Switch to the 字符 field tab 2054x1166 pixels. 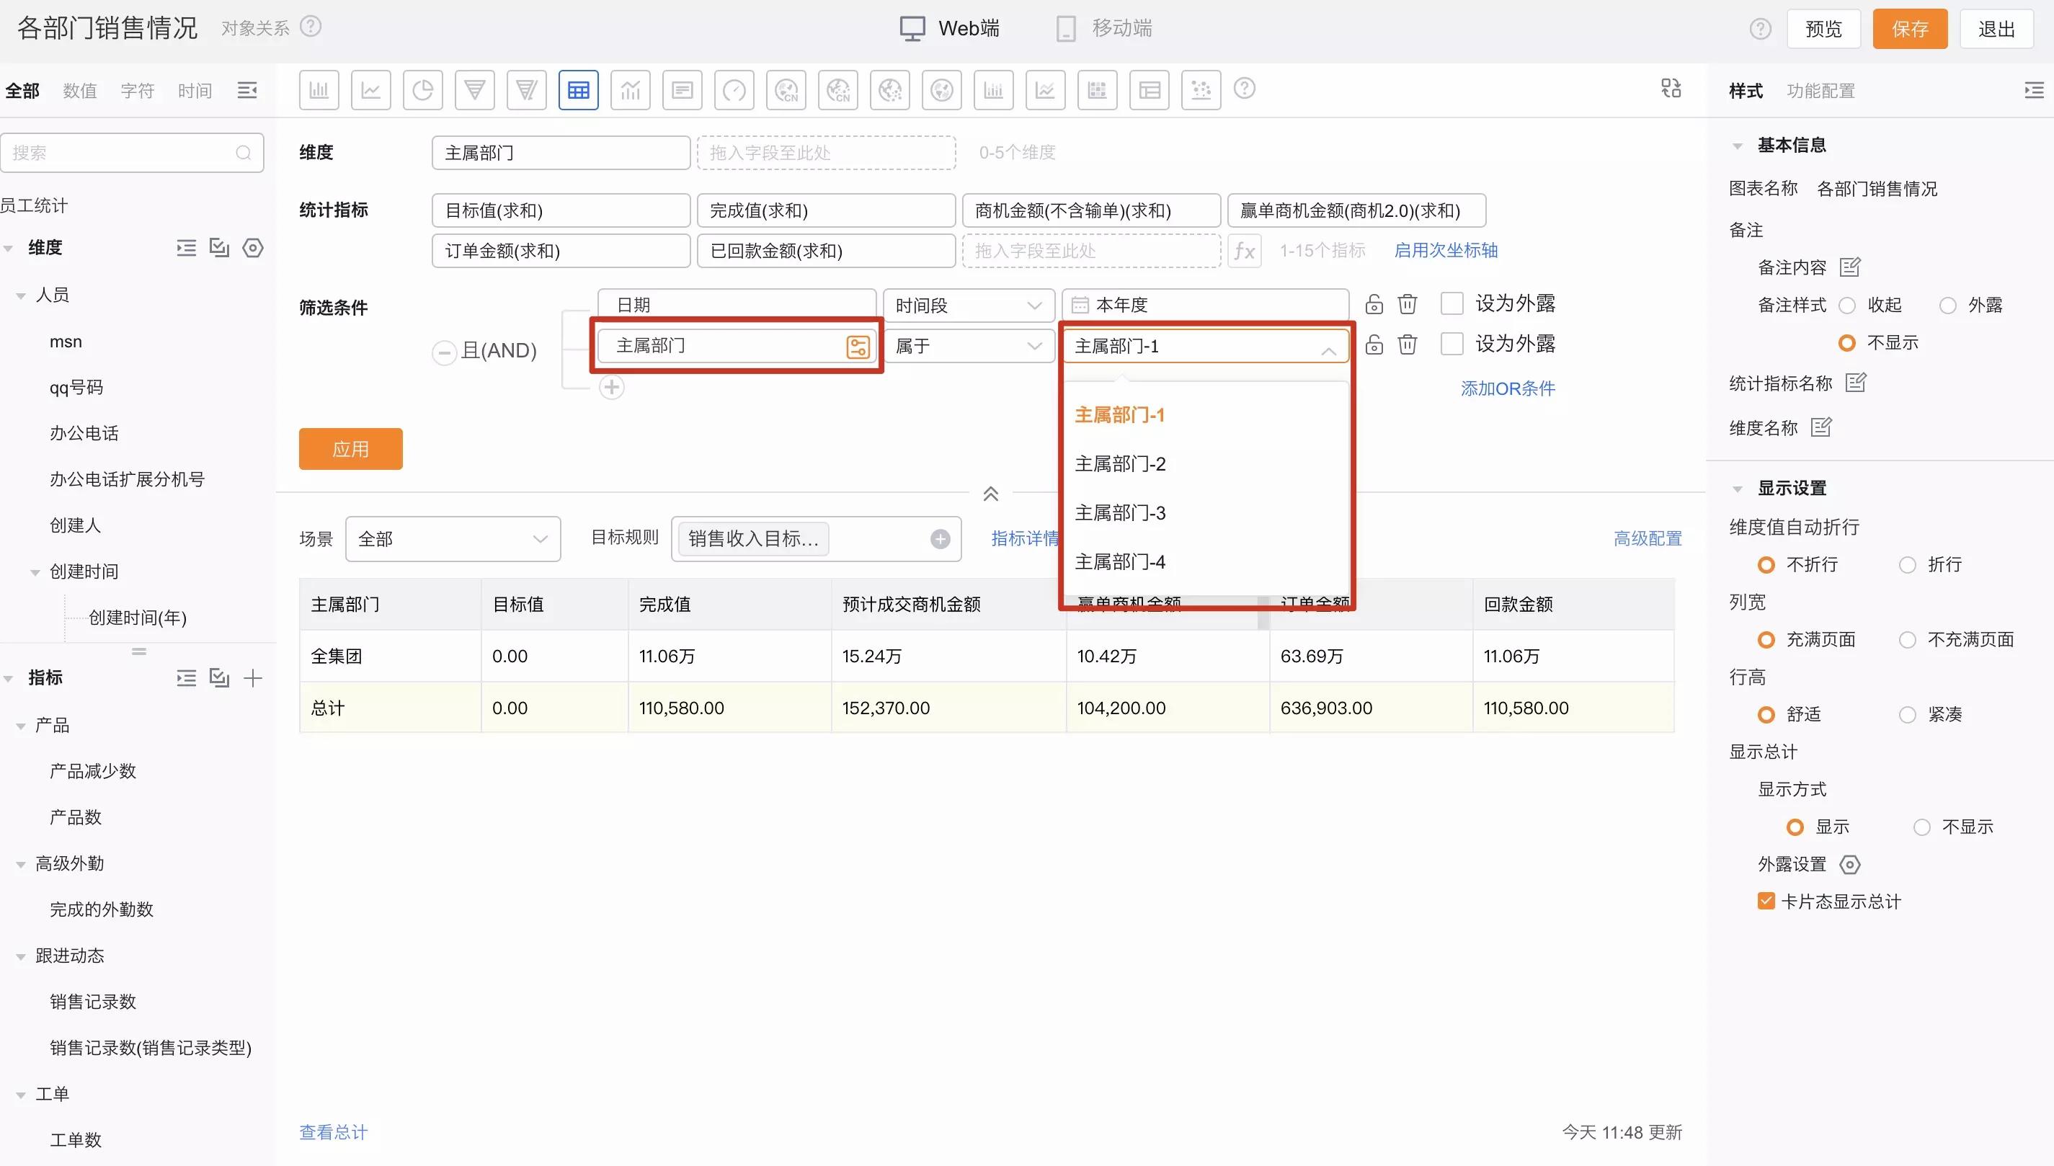(x=137, y=91)
